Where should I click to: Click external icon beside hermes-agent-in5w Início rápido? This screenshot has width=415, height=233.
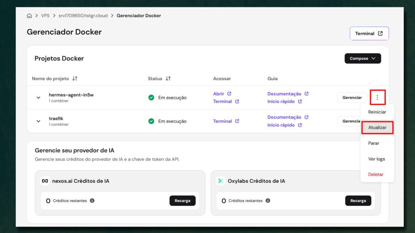[300, 102]
